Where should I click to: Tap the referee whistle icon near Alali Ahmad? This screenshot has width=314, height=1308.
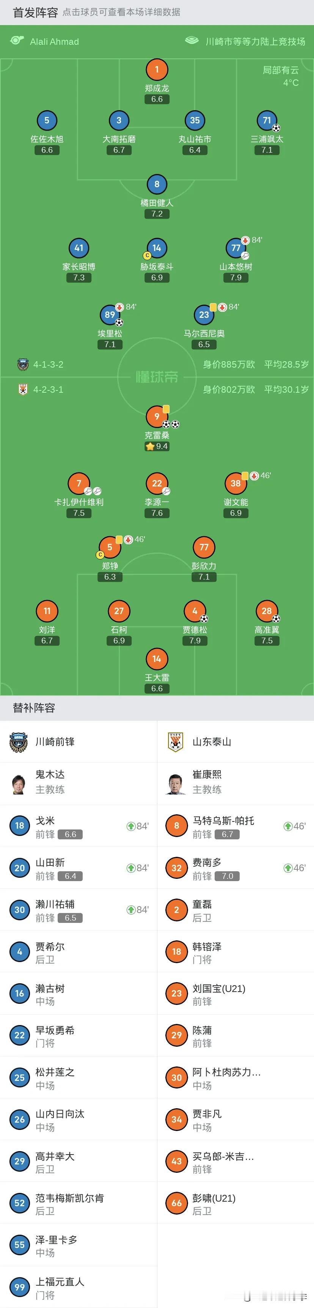click(17, 41)
